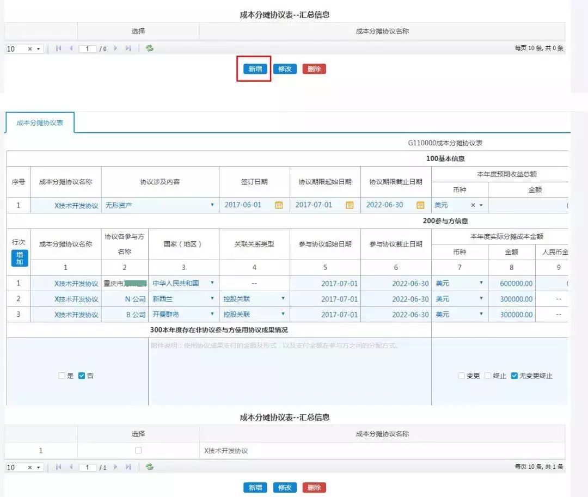The image size is (588, 497).
Task: Refresh the bottom summary table list
Action: (x=149, y=467)
